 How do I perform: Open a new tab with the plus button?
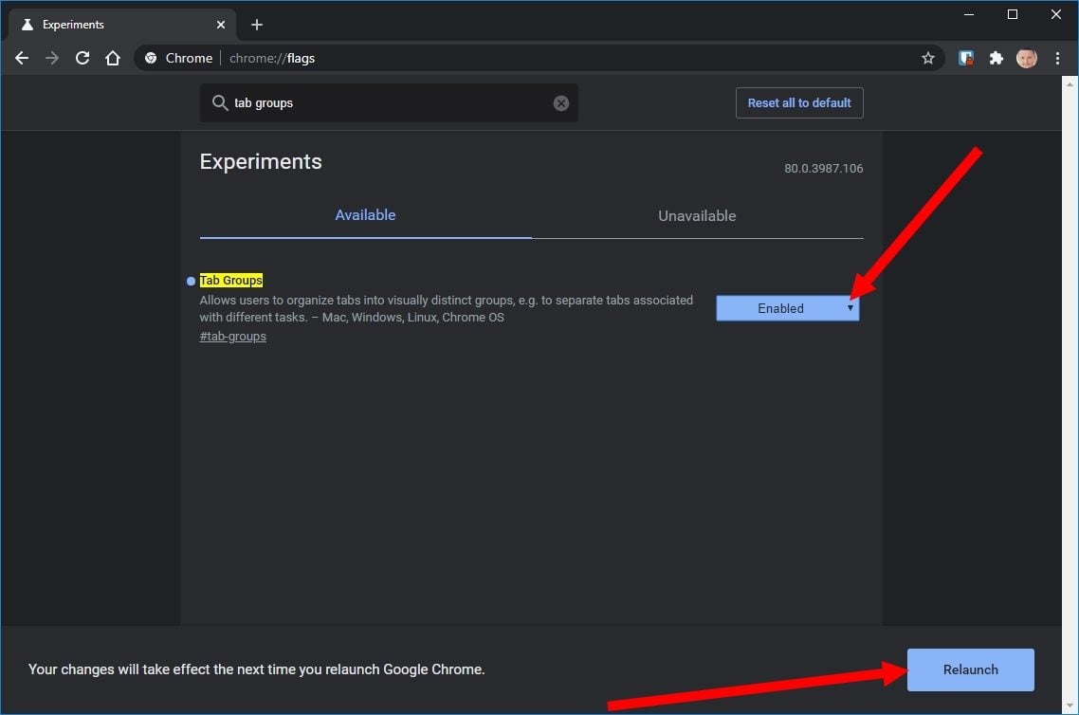pos(257,25)
